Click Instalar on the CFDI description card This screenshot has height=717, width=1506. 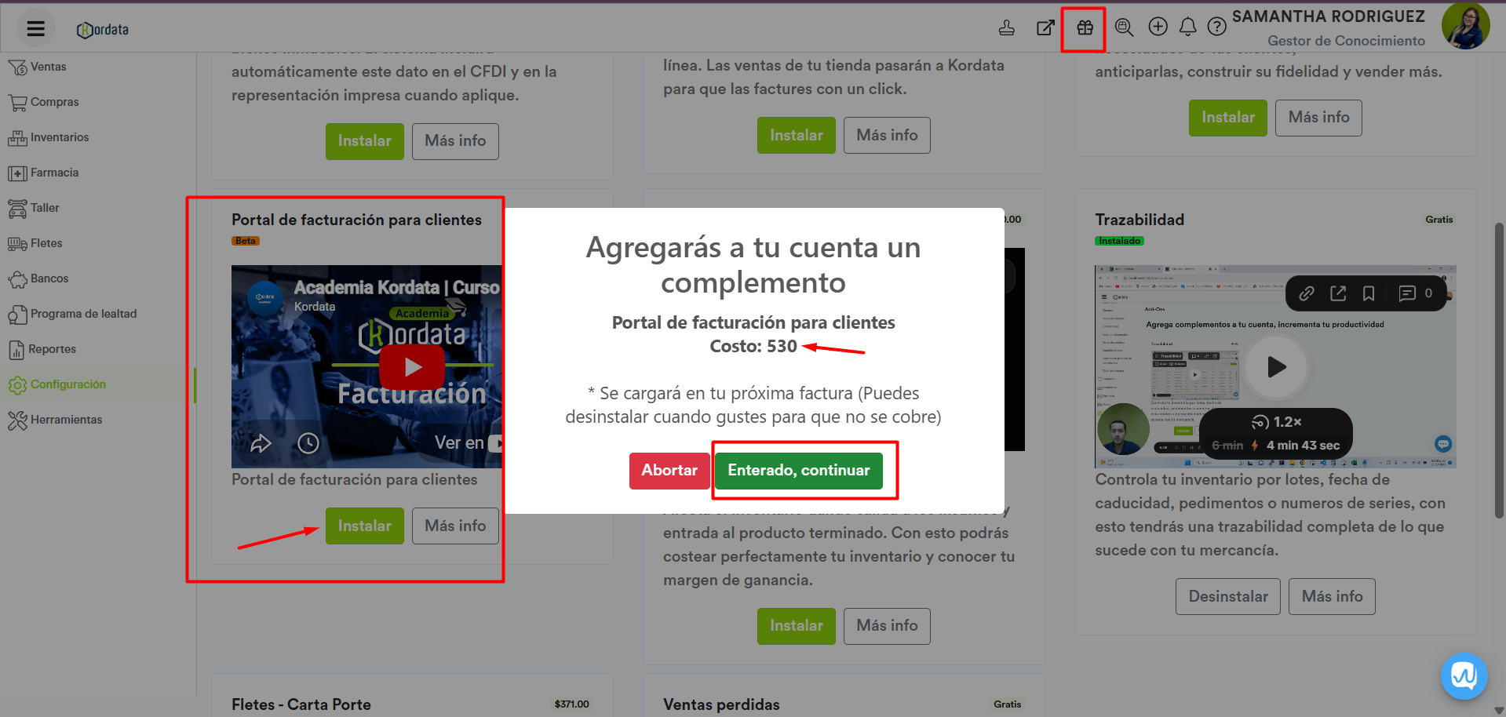[365, 141]
